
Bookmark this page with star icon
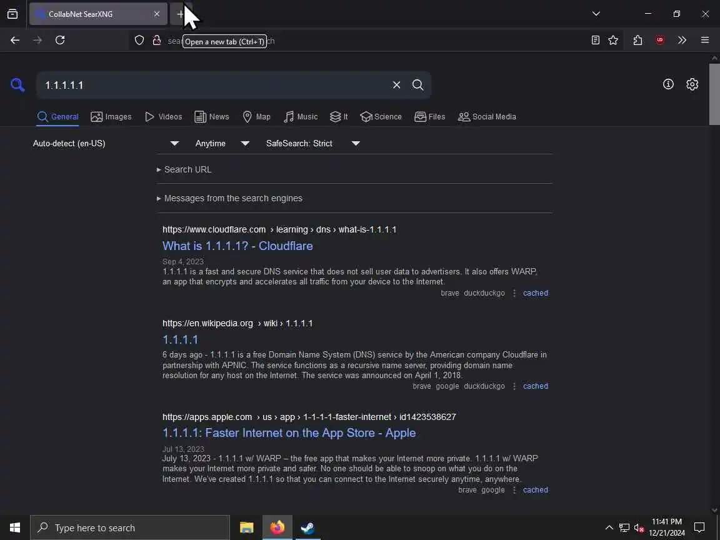[613, 41]
